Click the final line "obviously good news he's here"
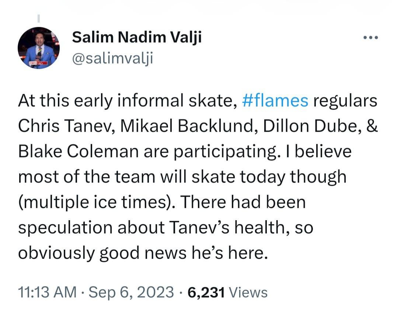 (x=142, y=253)
